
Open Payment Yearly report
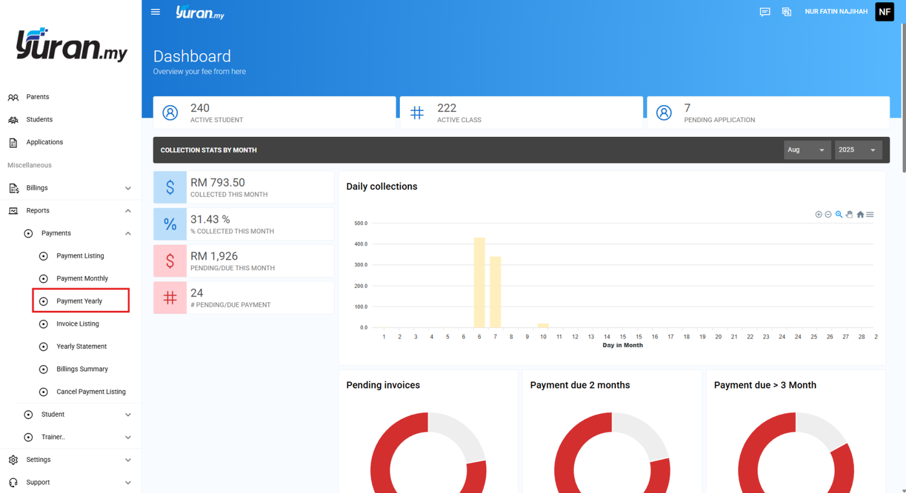81,301
